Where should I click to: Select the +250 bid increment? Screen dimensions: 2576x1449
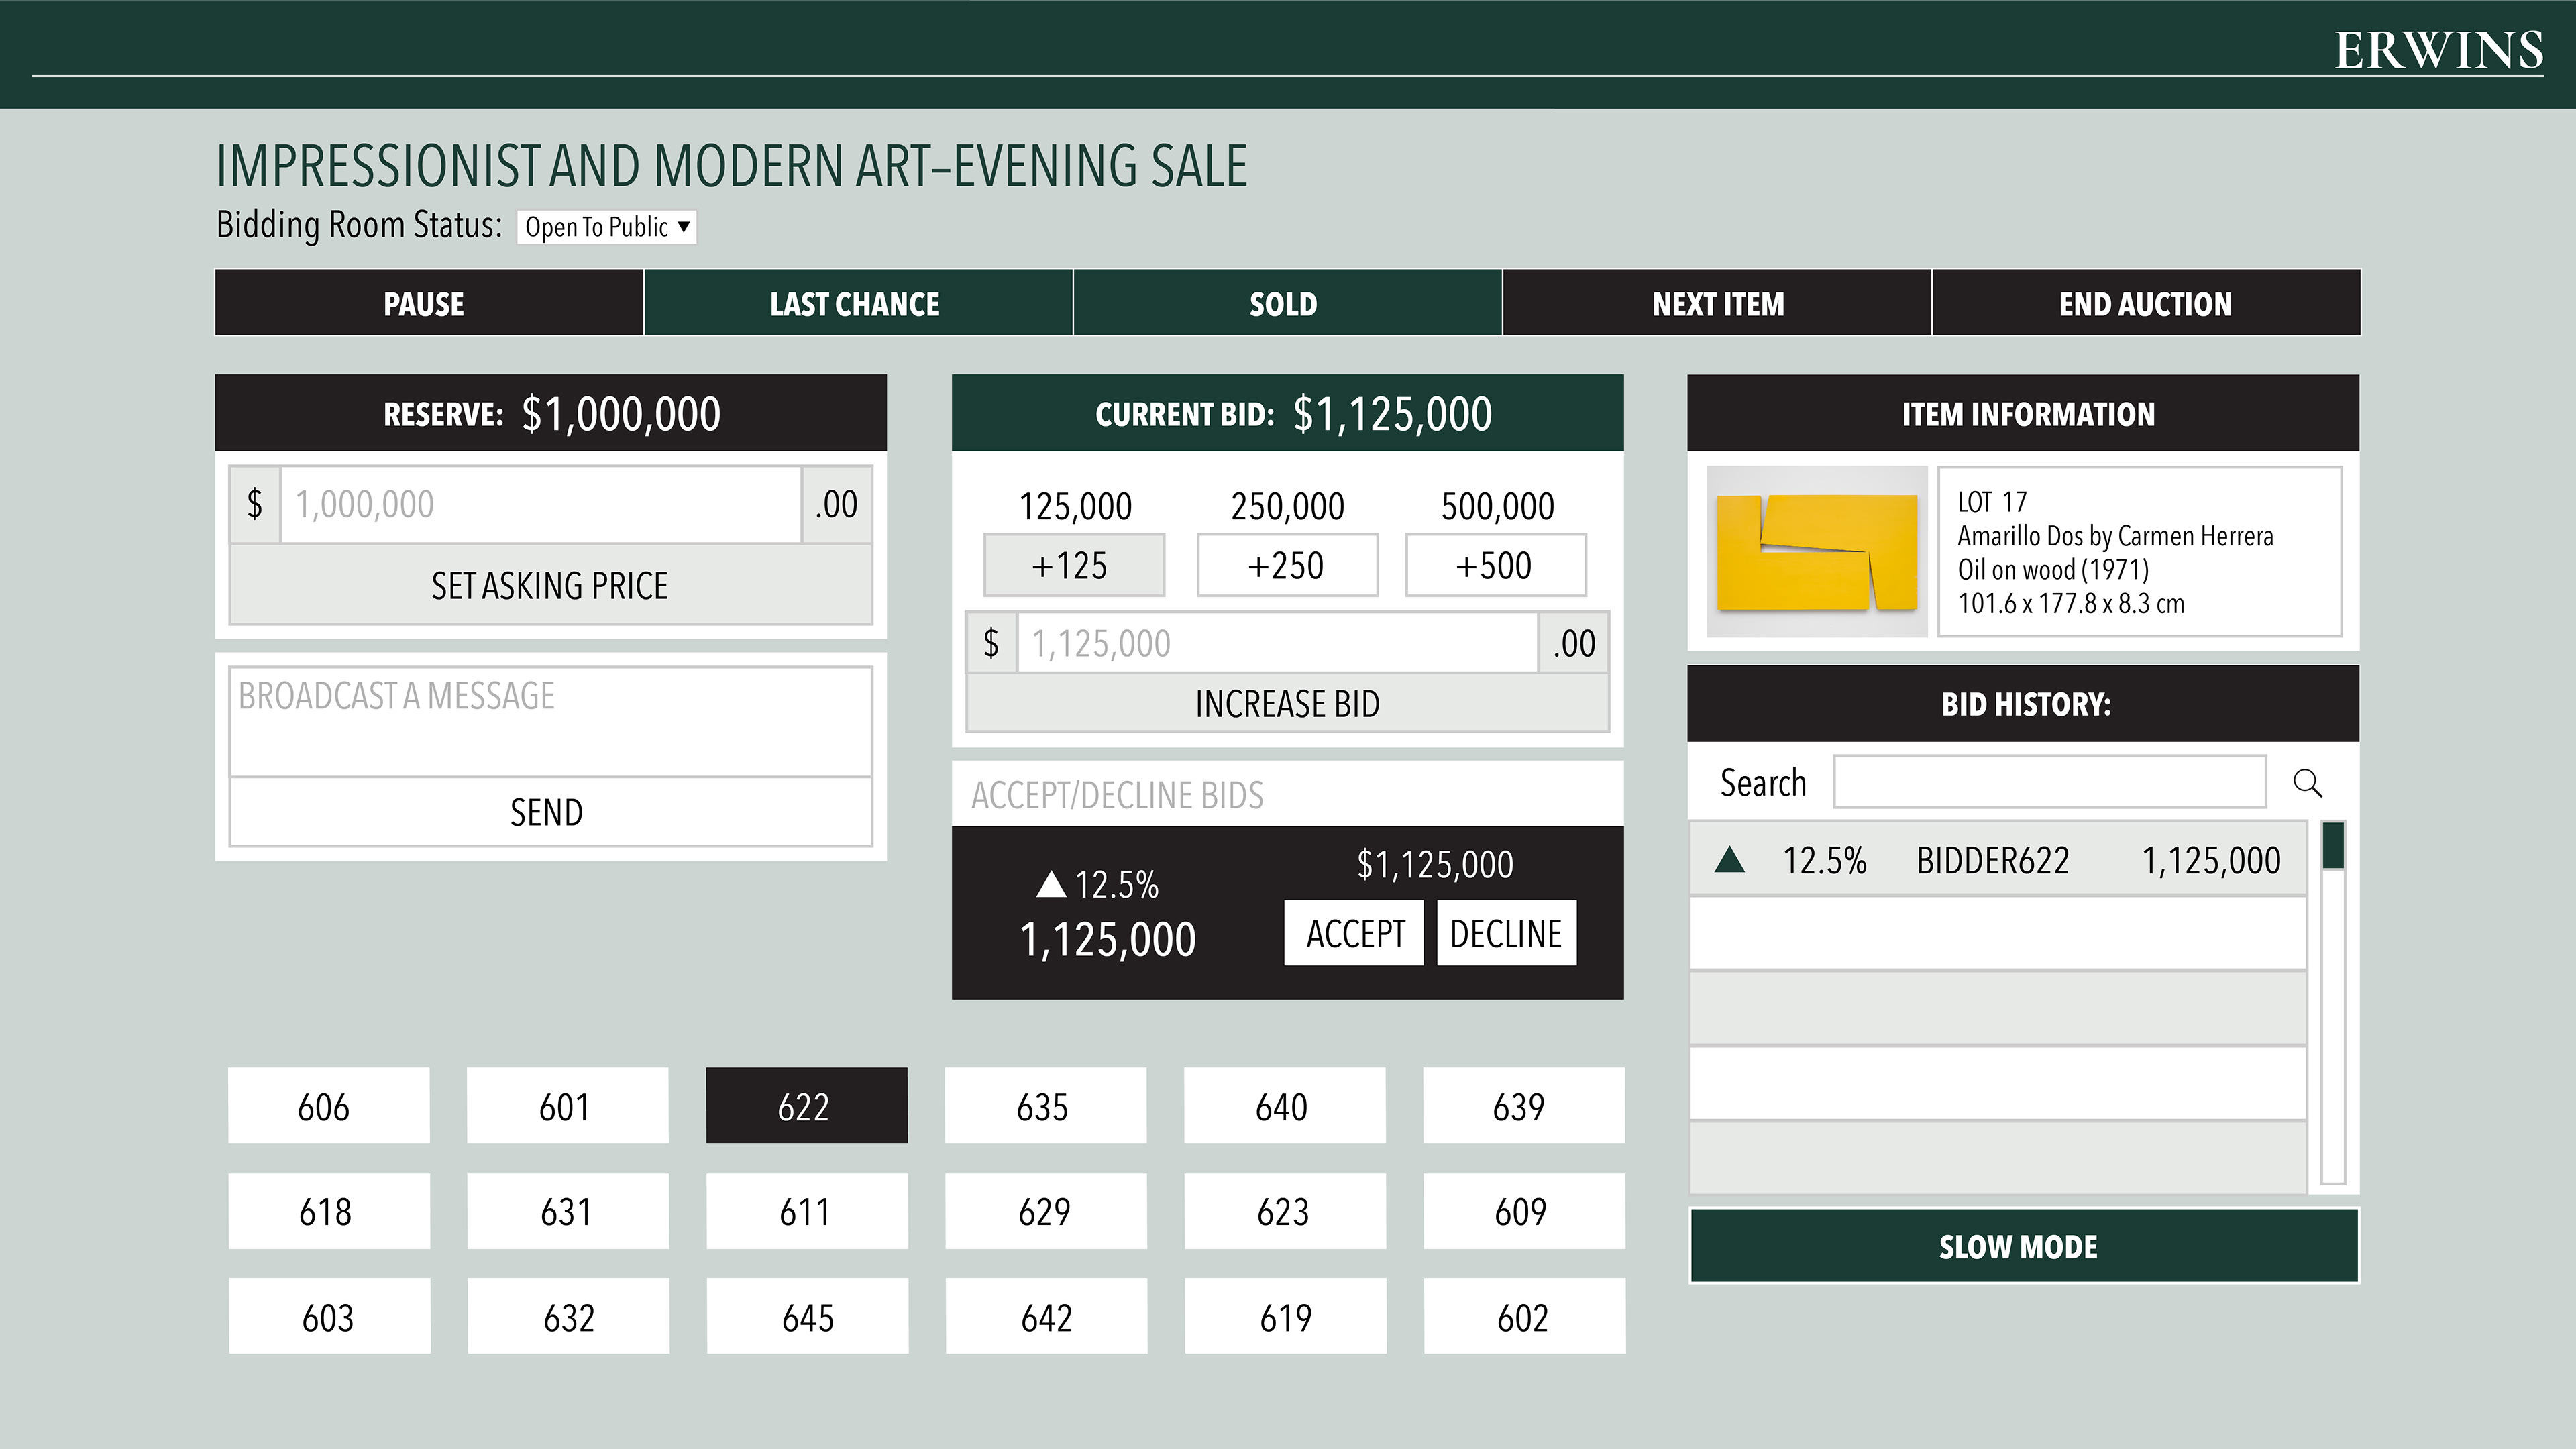point(1287,565)
